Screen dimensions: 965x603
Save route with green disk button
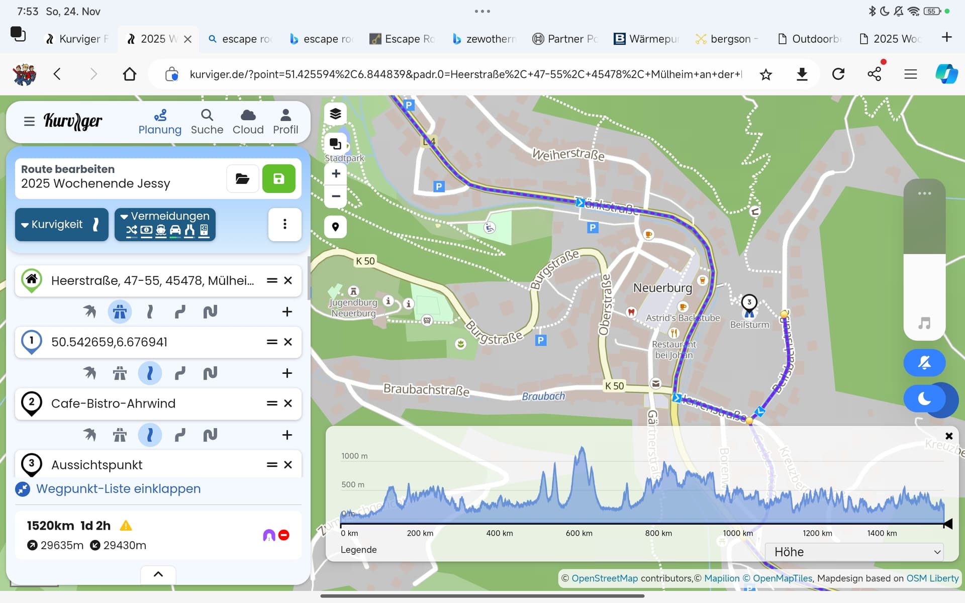point(279,178)
